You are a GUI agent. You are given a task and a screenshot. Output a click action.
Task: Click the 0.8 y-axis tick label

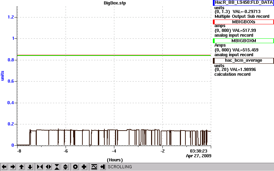11,60
